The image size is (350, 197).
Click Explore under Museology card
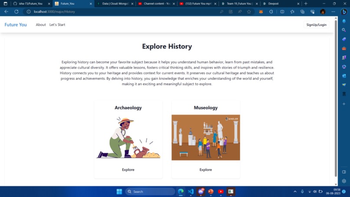tap(205, 170)
